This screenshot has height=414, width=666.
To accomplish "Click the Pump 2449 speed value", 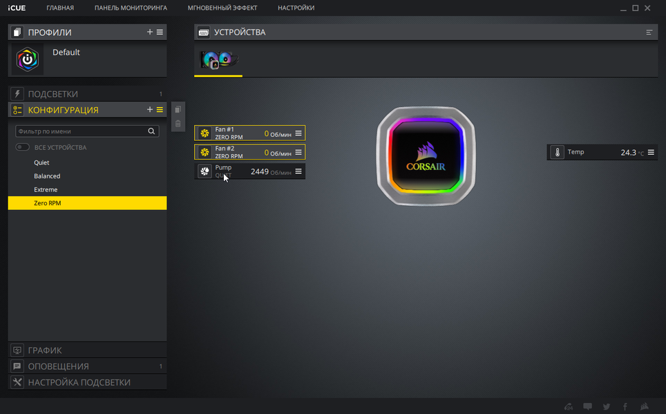I will [x=260, y=171].
